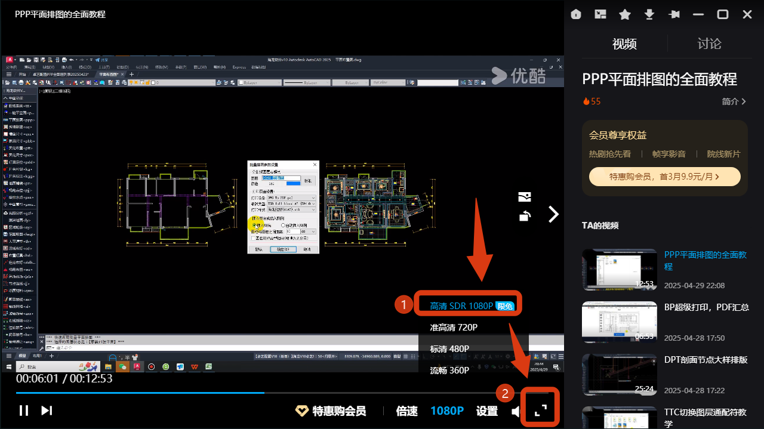This screenshot has width=764, height=429.
Task: Open the PPP平面排图的全面教程 video link in list
Action: click(706, 261)
